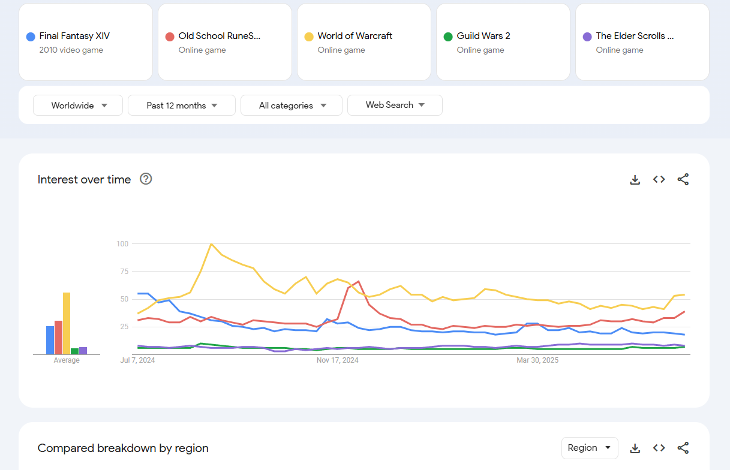Select the Guild Wars 2 term card

pyautogui.click(x=503, y=42)
